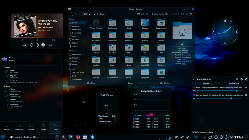Switch to Applications tab in Audio Volume
The height and width of the screenshot is (140, 249).
(x=234, y=83)
